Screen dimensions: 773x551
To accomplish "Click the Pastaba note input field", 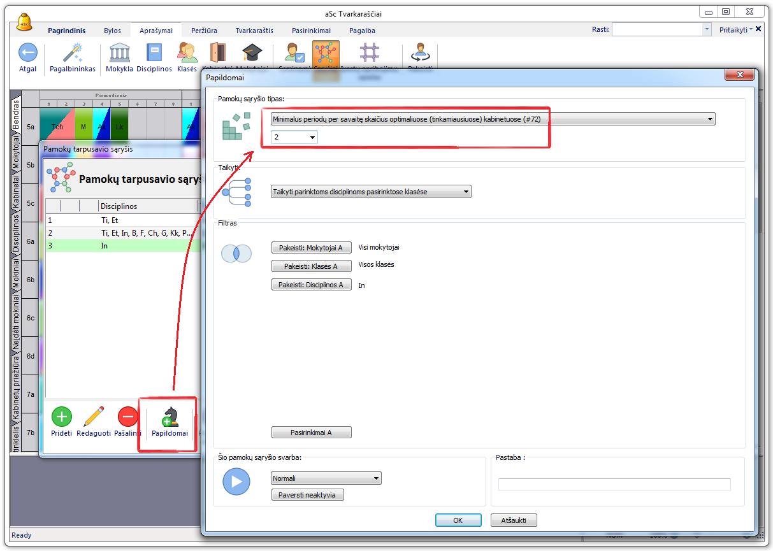I will click(x=614, y=485).
